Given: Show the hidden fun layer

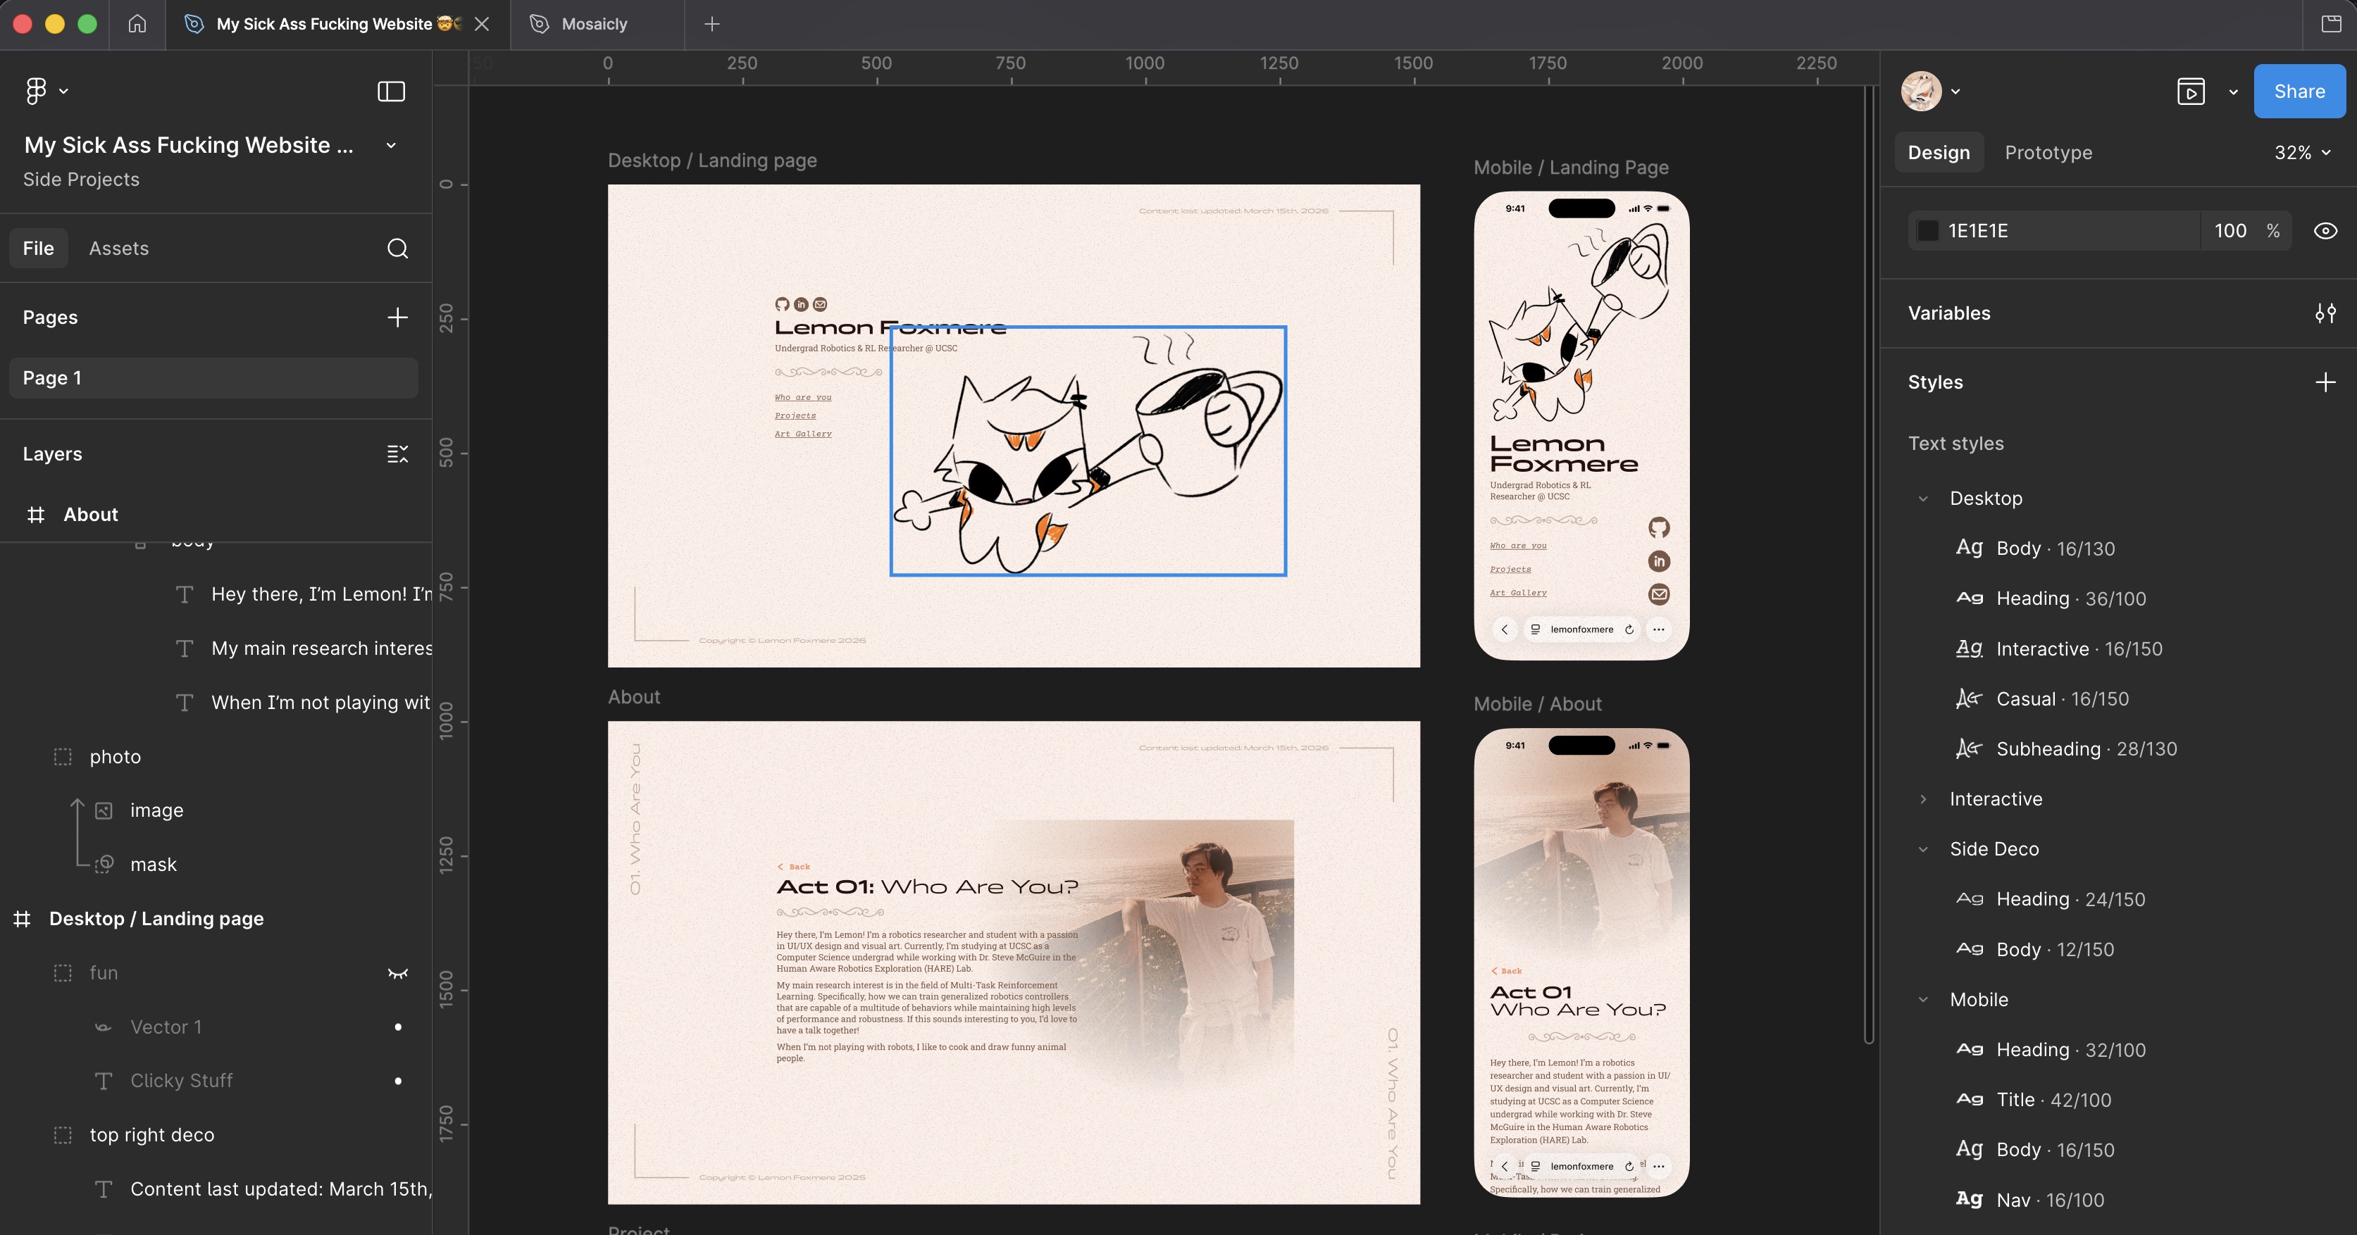Looking at the screenshot, I should coord(397,973).
